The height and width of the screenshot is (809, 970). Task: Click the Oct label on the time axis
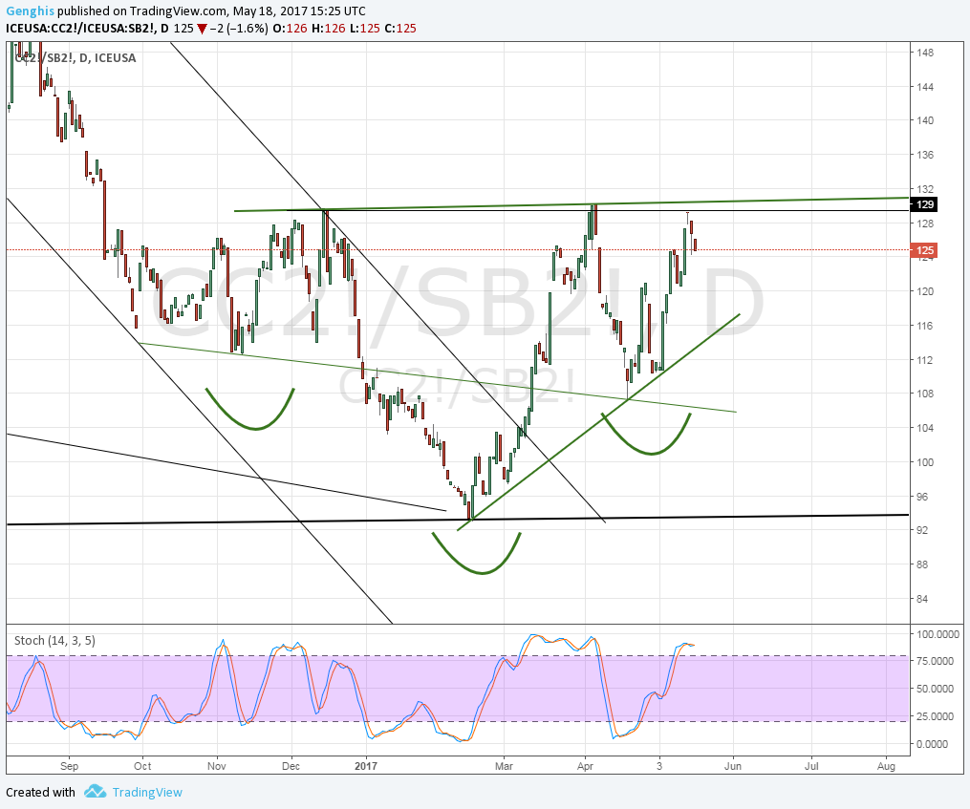pos(143,766)
